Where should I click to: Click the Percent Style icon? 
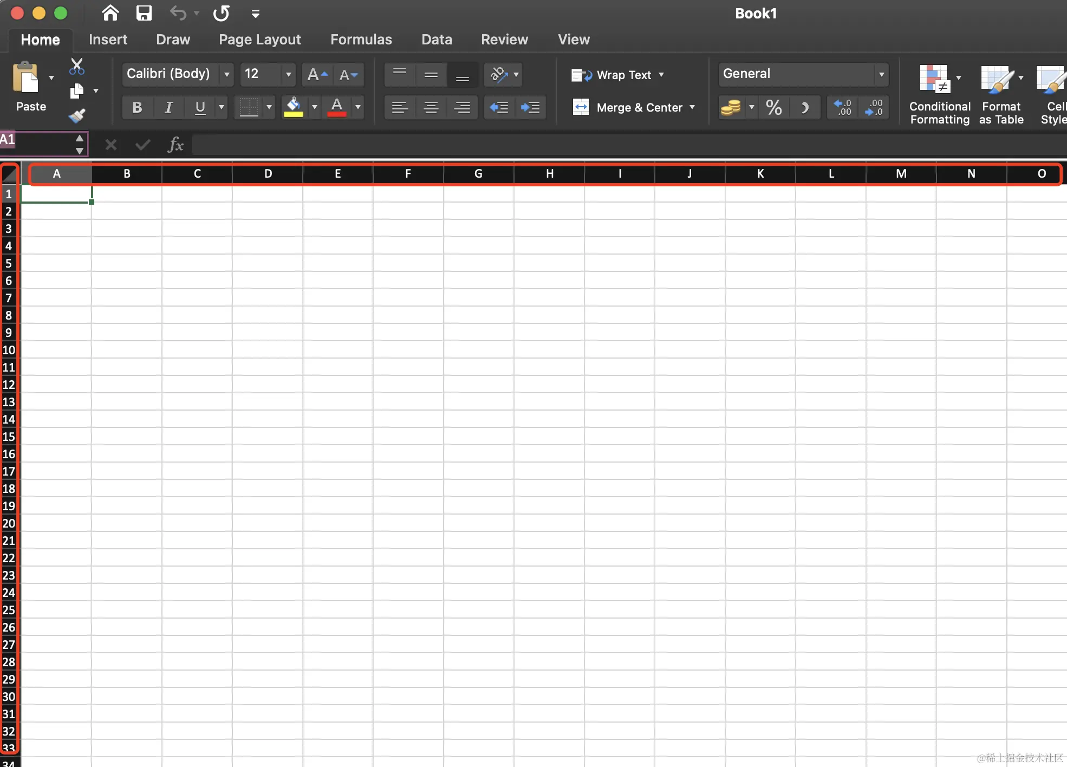coord(773,107)
